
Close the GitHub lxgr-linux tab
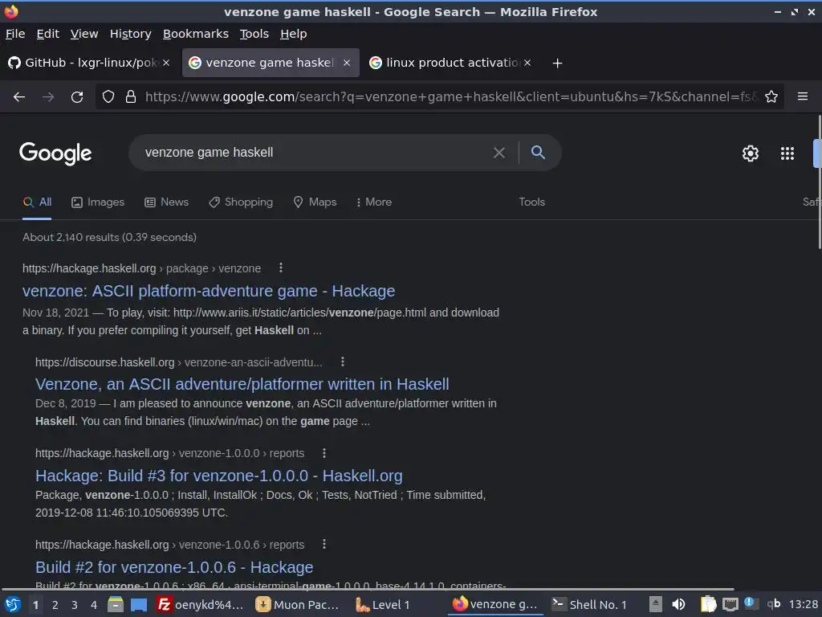tap(166, 63)
